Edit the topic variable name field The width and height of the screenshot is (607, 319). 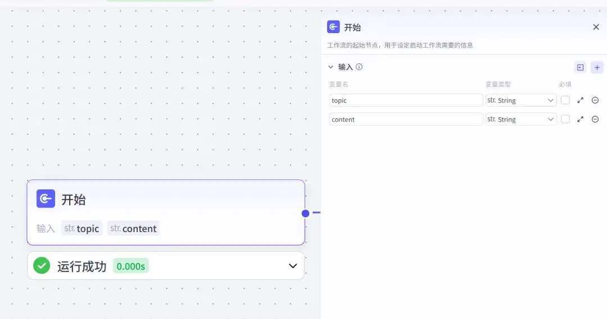coord(406,100)
